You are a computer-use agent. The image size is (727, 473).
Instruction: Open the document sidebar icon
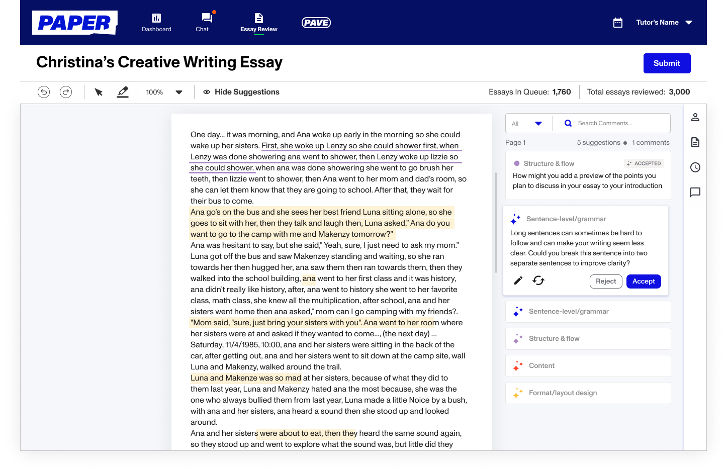pos(695,142)
